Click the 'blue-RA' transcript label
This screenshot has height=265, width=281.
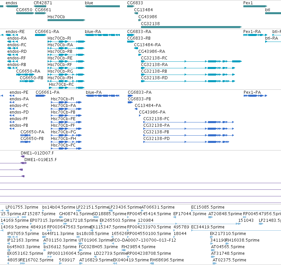coord(93,32)
